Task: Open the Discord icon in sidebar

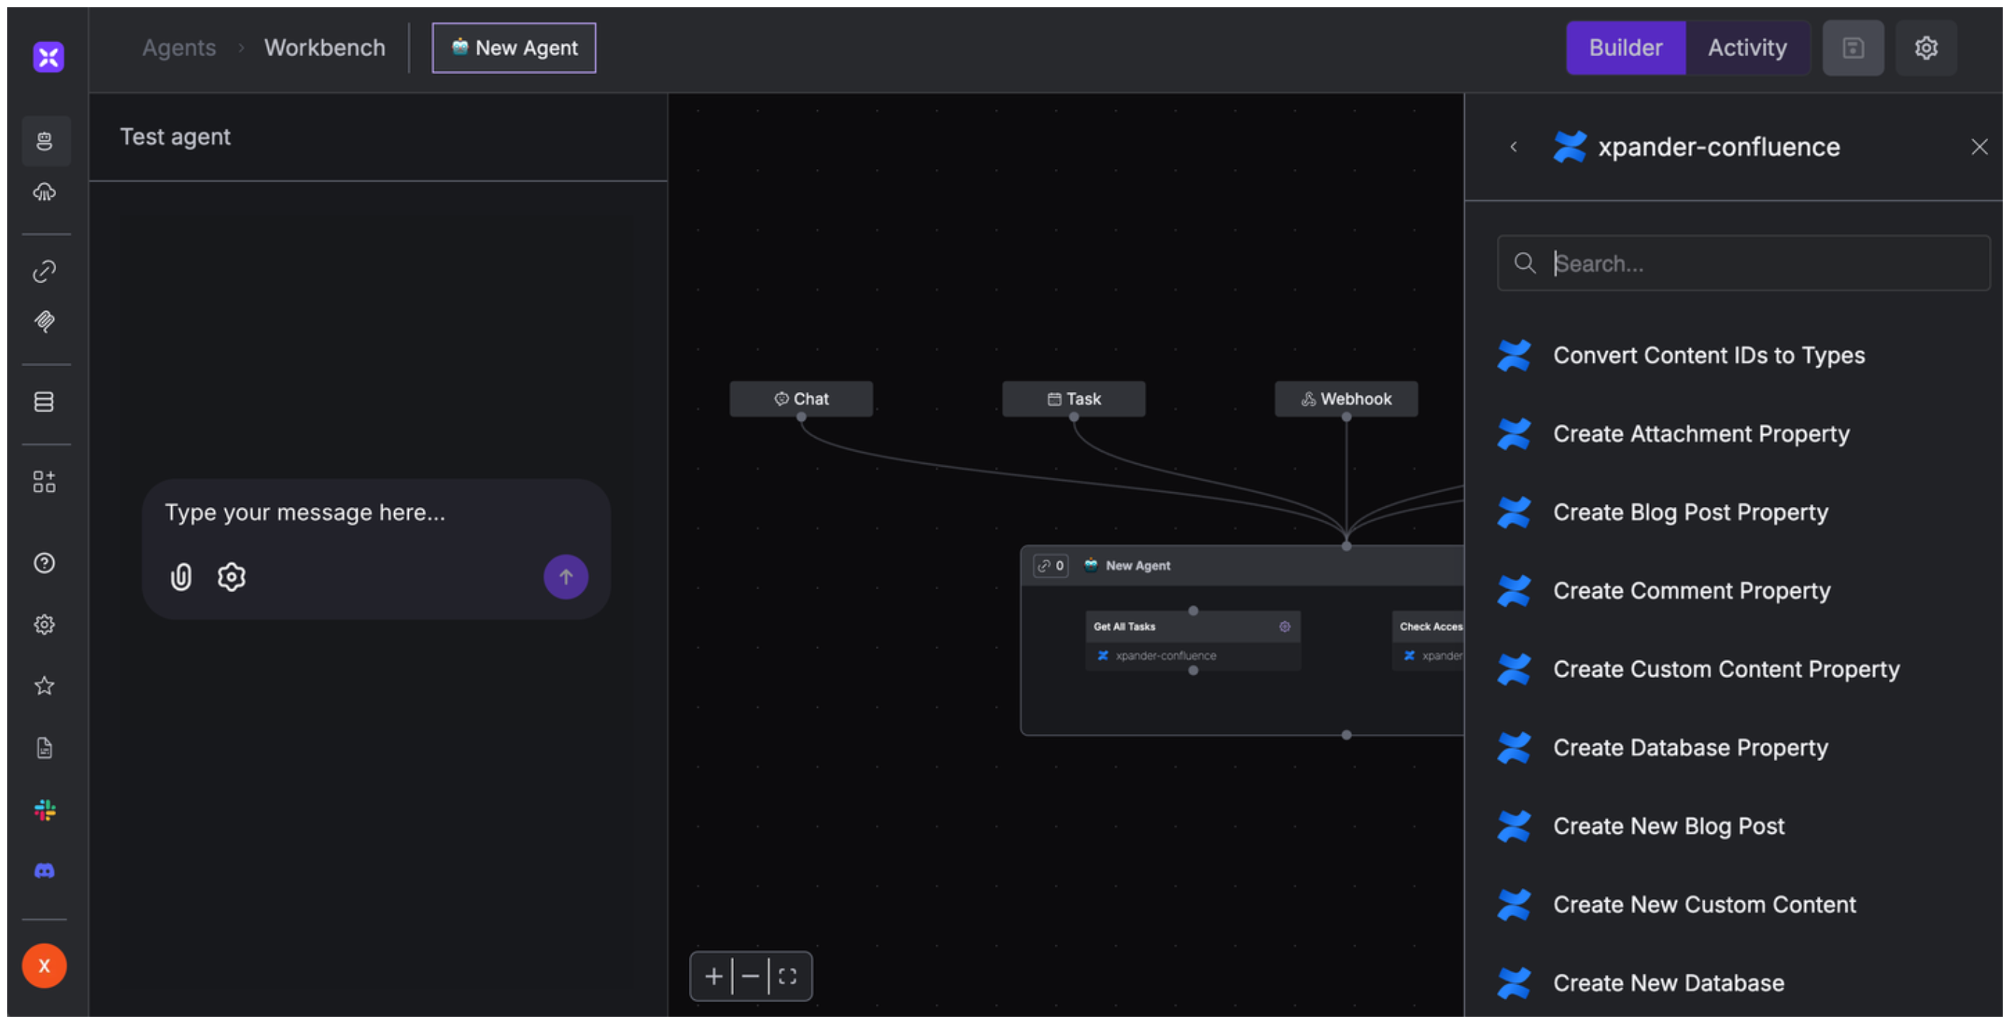Action: 44,870
